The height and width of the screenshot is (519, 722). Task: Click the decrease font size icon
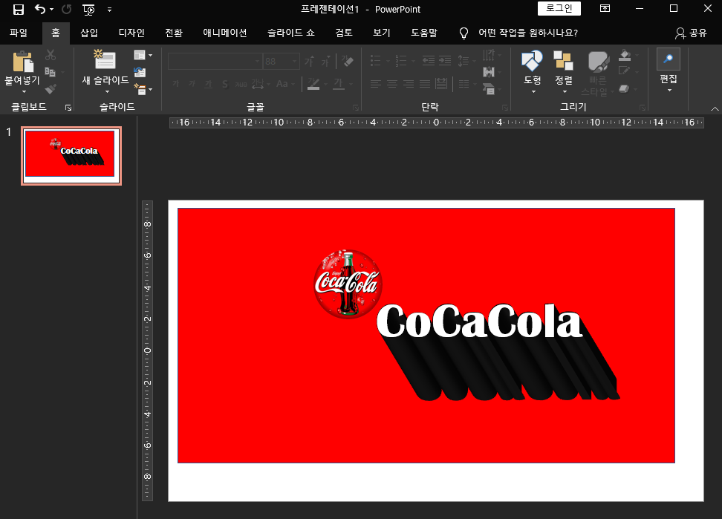[325, 61]
